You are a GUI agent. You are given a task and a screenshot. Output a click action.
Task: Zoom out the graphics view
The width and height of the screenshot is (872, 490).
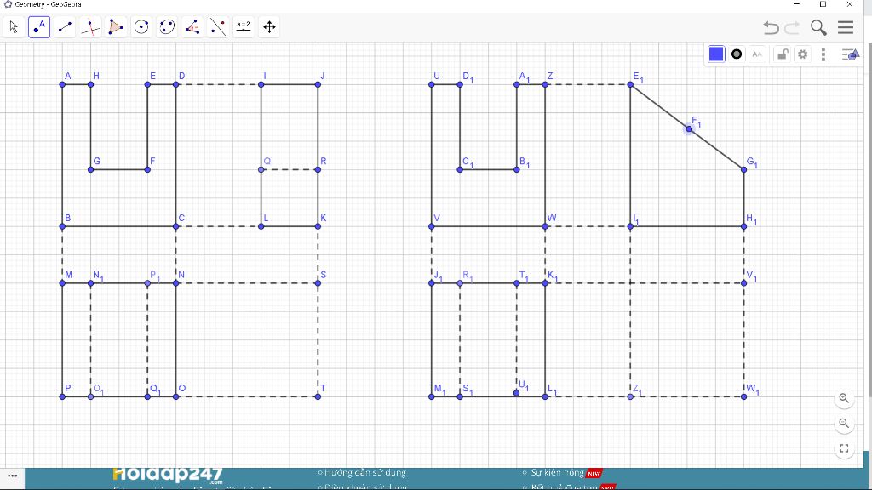click(x=844, y=424)
